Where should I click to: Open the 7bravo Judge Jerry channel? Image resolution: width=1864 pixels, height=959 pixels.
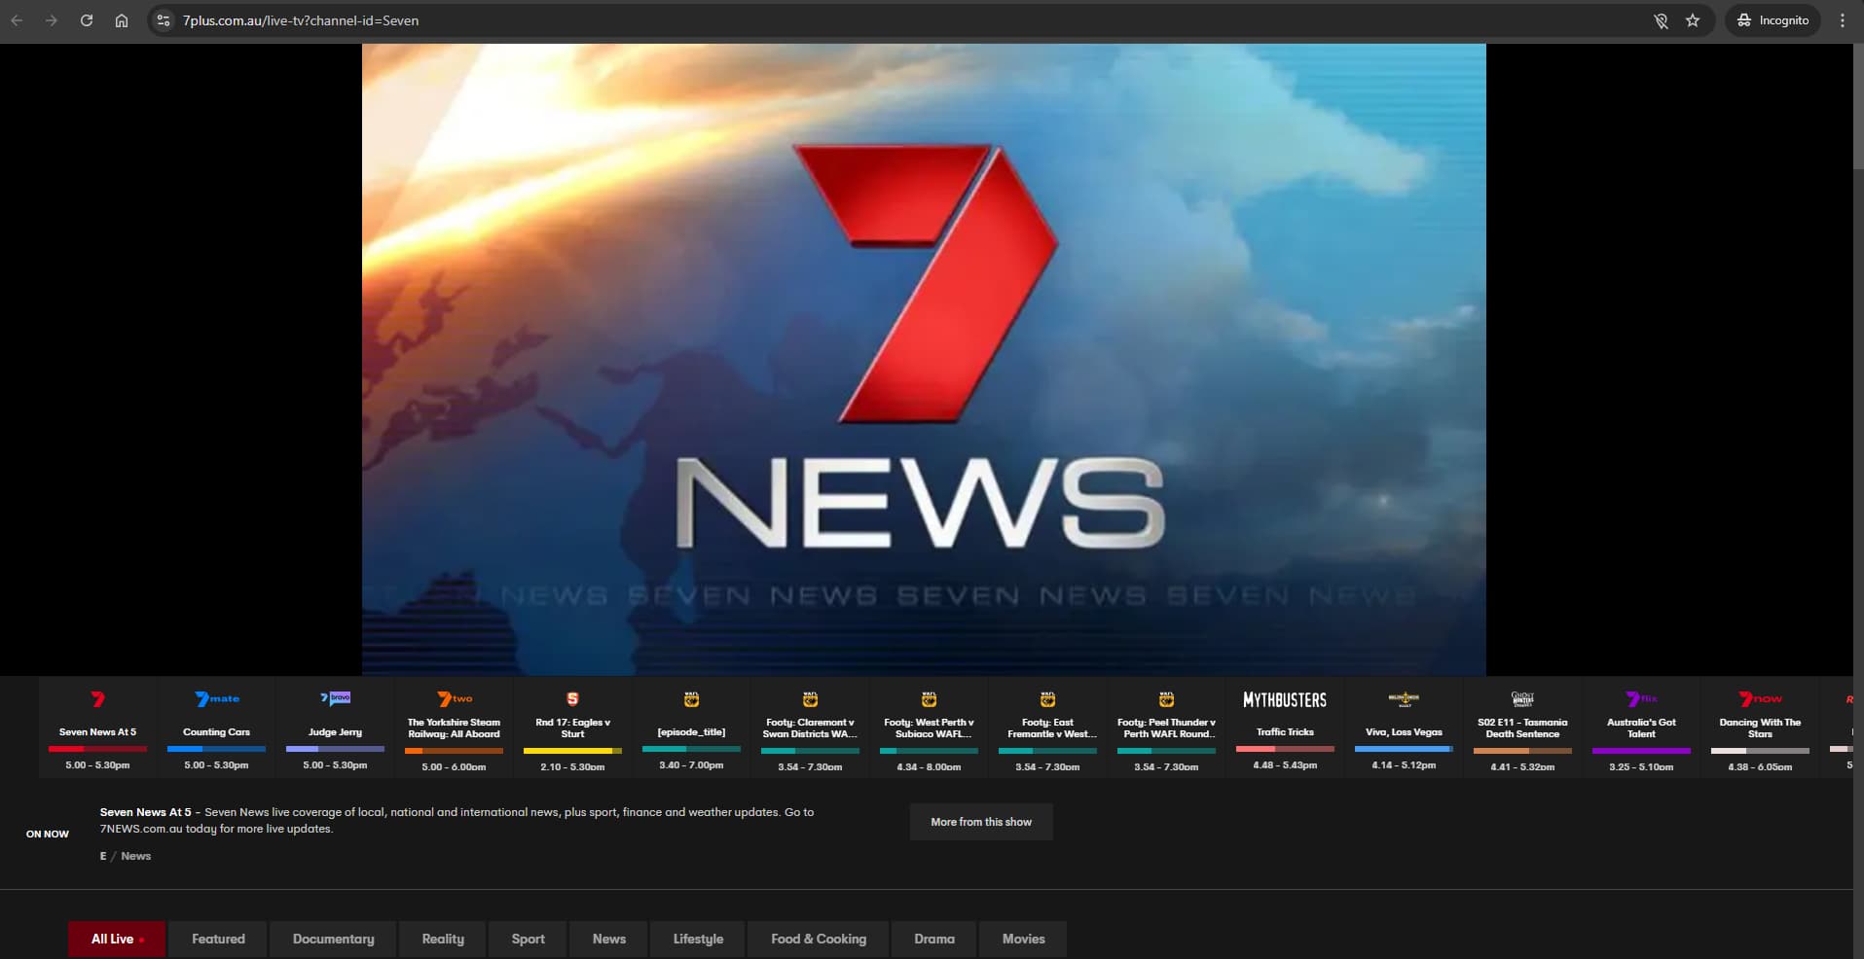[x=335, y=729]
